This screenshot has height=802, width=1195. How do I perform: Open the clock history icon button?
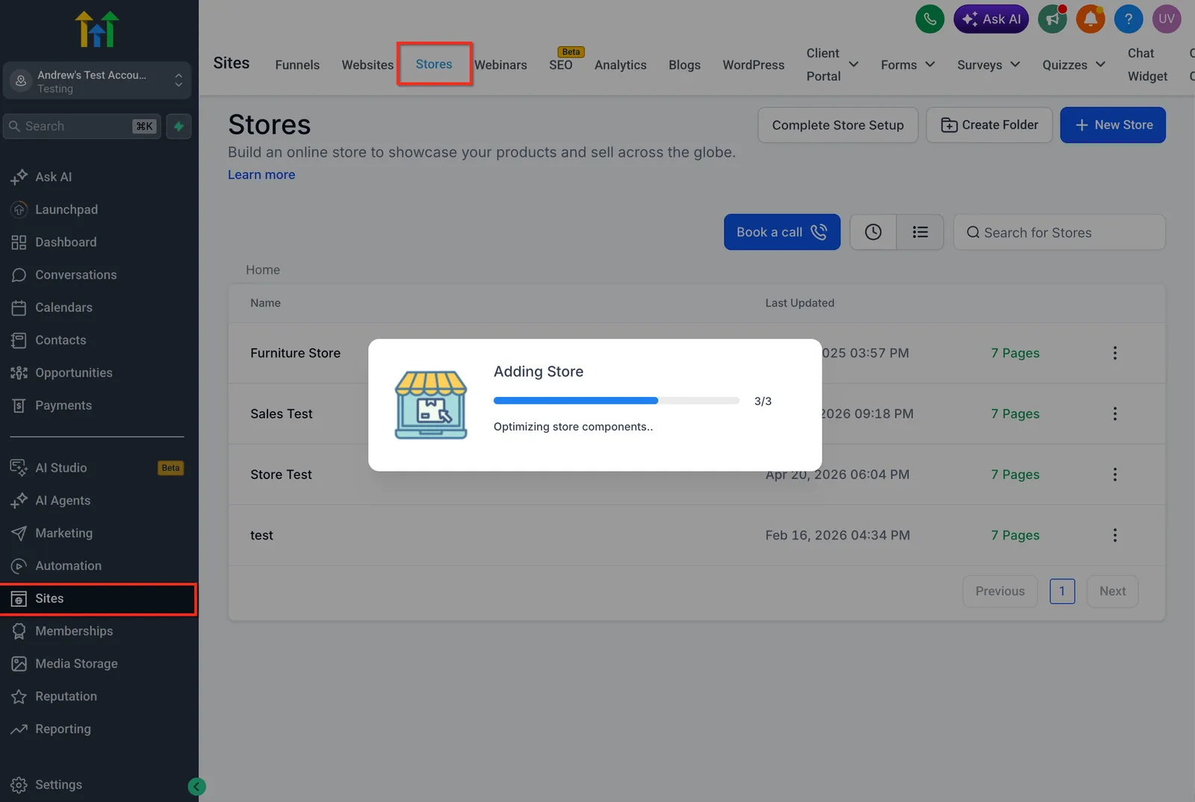point(873,232)
